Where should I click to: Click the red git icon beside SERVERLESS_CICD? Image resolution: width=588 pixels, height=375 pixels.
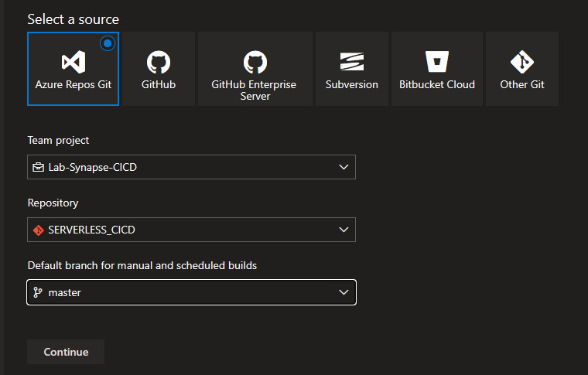coord(38,230)
